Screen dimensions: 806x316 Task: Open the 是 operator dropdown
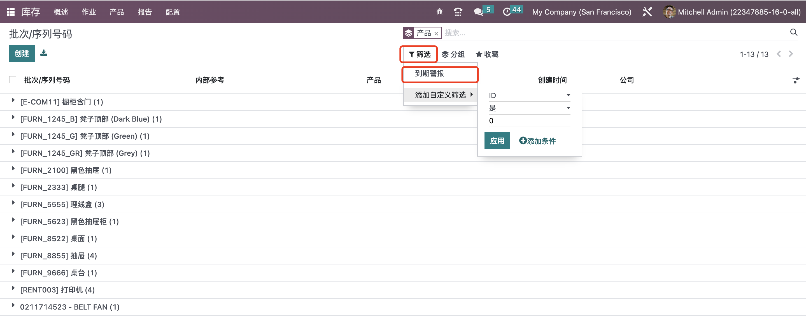(529, 108)
